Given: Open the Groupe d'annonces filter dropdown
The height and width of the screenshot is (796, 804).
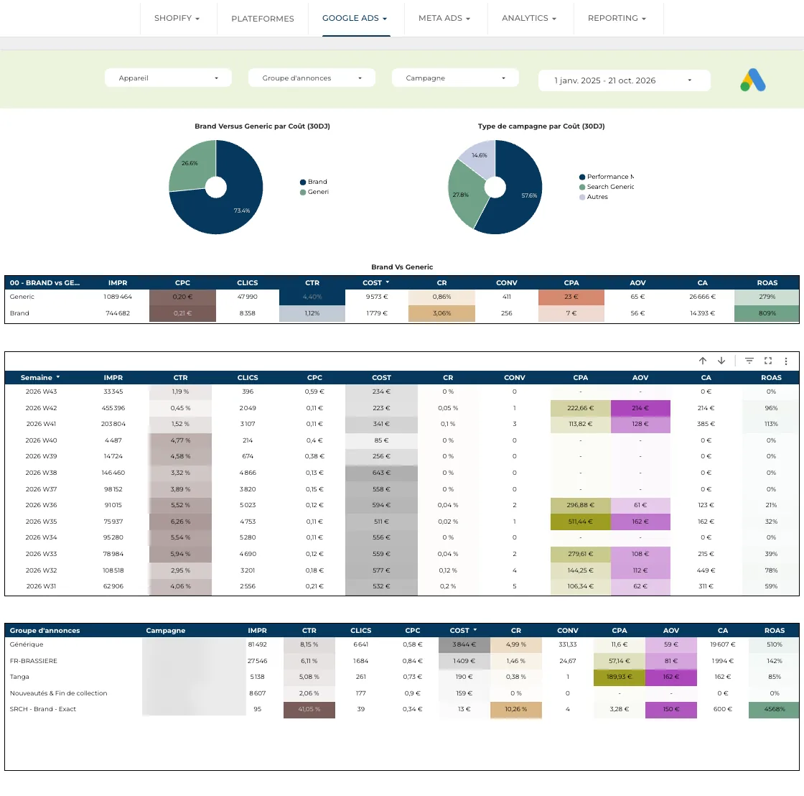Looking at the screenshot, I should [x=312, y=78].
